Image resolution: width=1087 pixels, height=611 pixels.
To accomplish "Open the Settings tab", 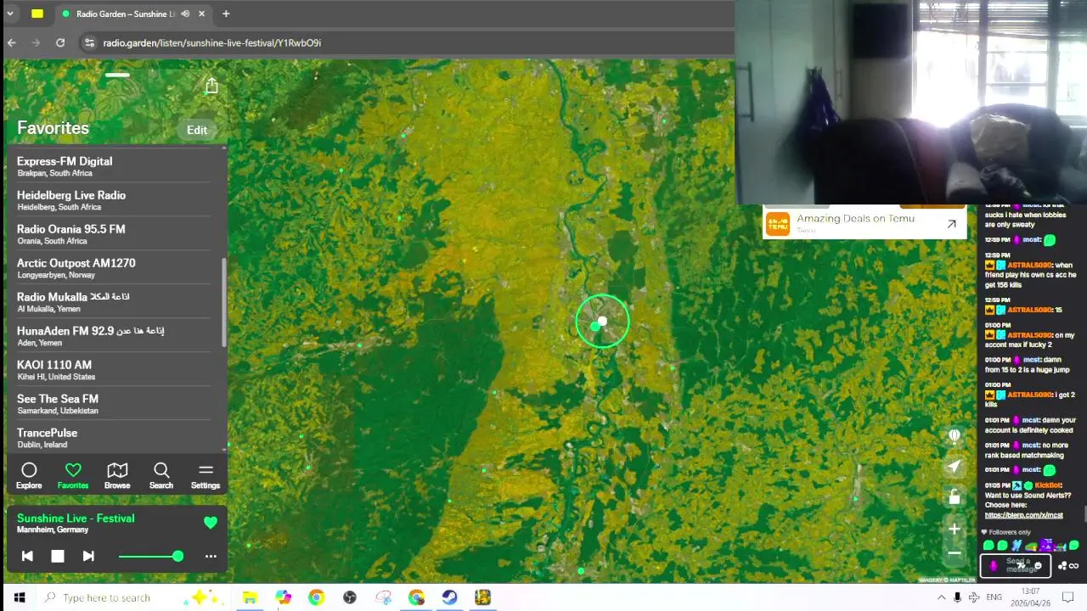I will [206, 476].
